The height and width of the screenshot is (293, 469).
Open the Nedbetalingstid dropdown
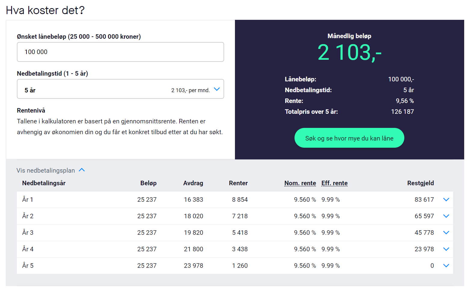click(x=120, y=89)
